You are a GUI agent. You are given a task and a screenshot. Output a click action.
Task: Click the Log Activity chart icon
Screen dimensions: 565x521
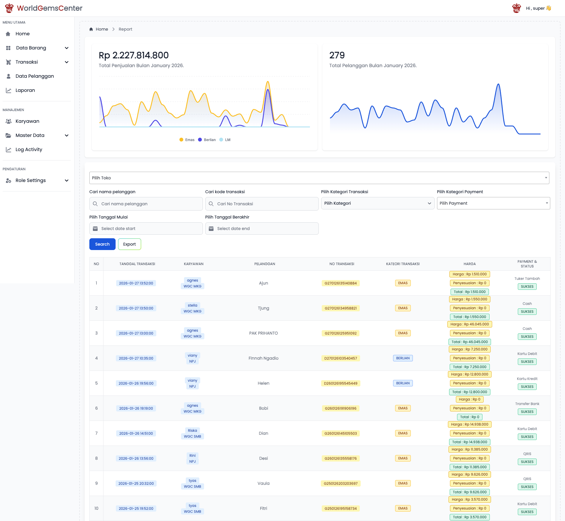[x=9, y=150]
